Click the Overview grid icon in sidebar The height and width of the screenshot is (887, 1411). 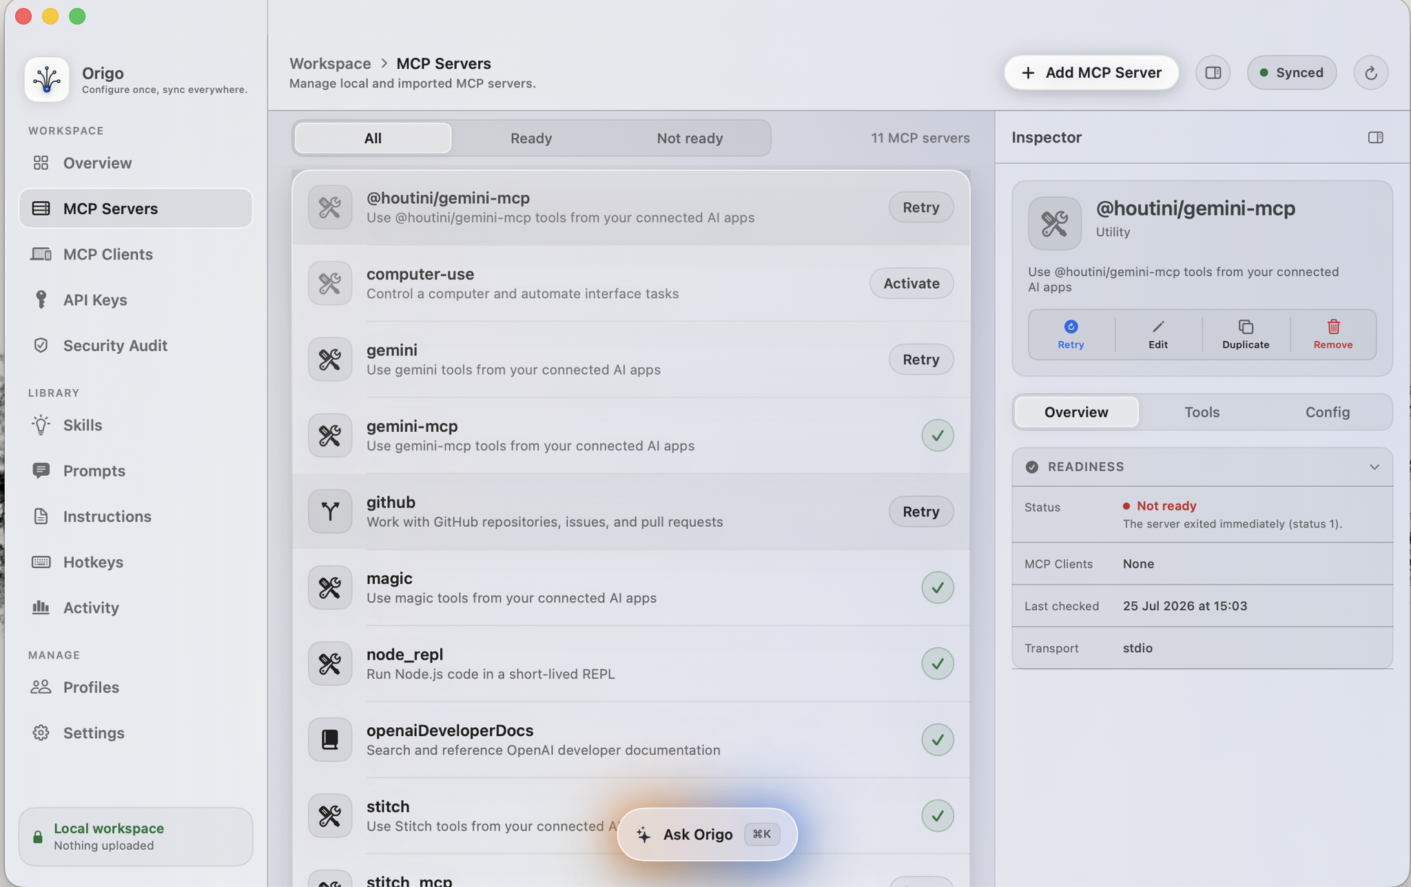click(x=41, y=163)
